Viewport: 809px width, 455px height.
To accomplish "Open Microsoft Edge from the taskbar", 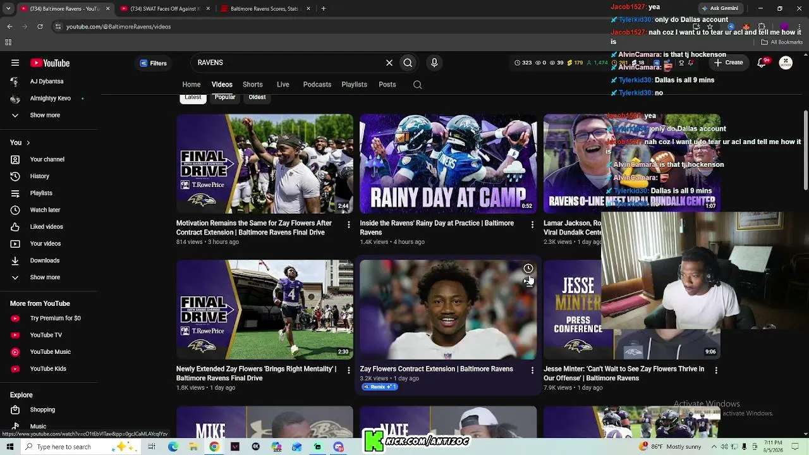I will 173,447.
